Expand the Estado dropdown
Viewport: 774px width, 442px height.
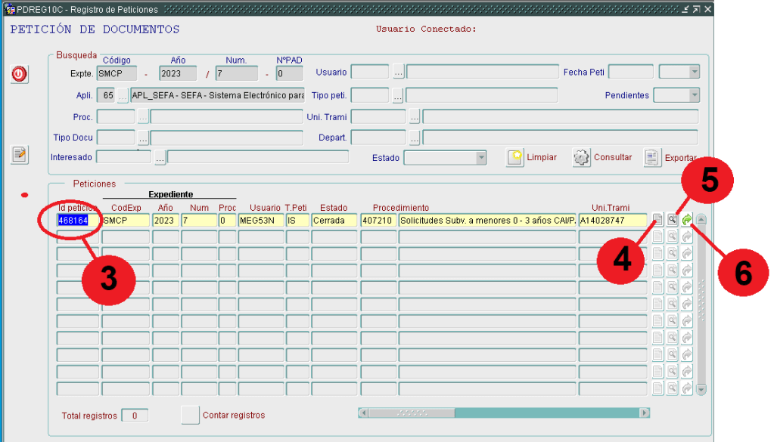click(x=480, y=158)
